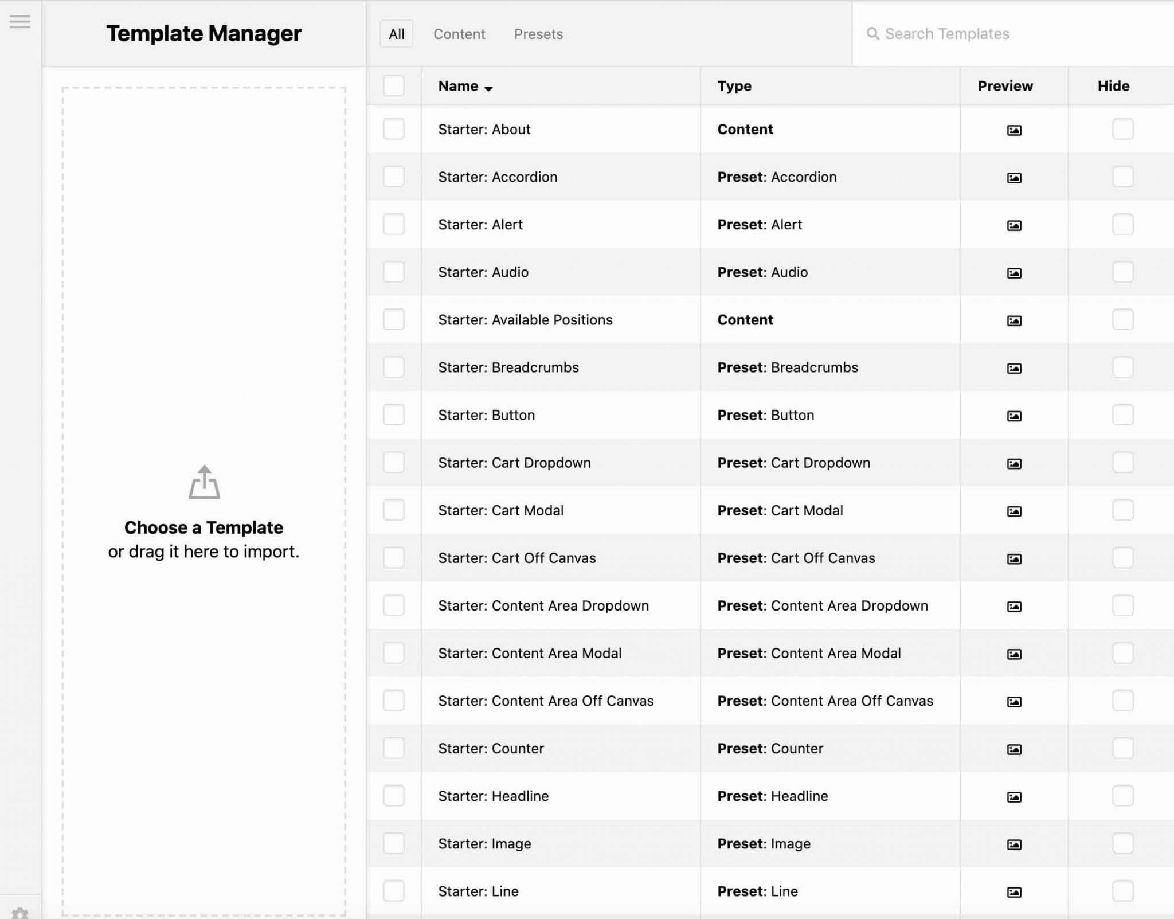
Task: Toggle the Name column sort order
Action: [x=464, y=85]
